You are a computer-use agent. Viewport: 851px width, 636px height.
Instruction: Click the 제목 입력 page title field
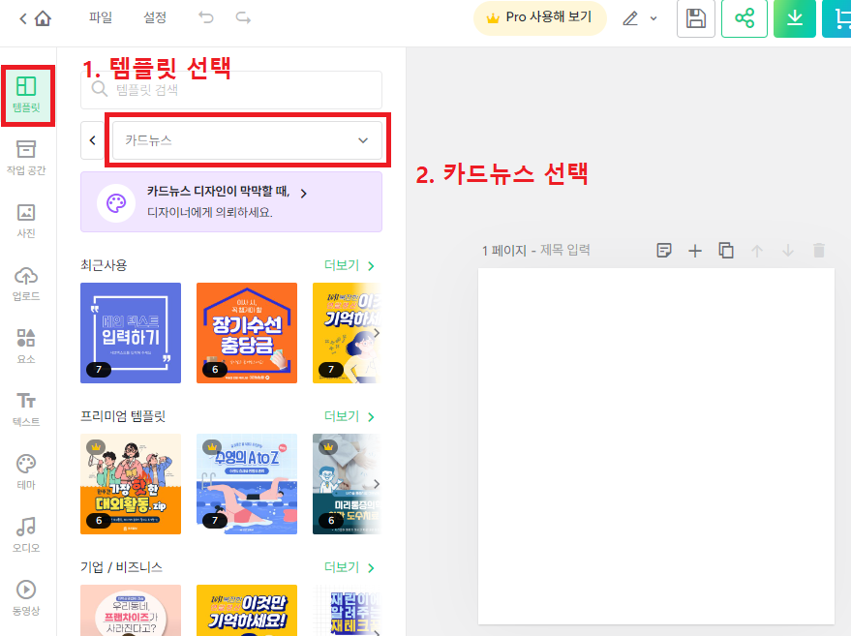(x=565, y=250)
